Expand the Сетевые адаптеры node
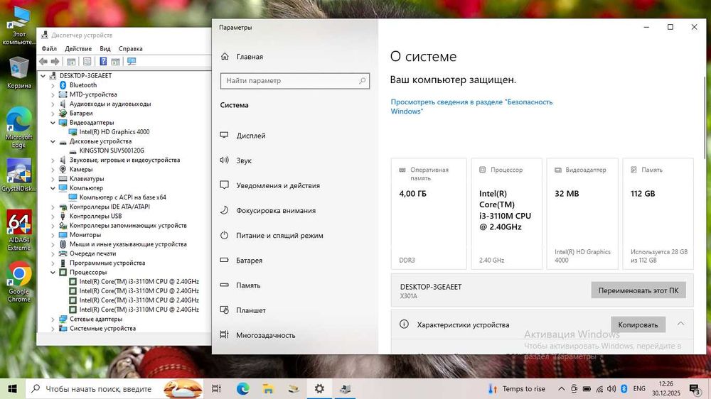Screen dimensions: 711x399 click(x=53, y=319)
